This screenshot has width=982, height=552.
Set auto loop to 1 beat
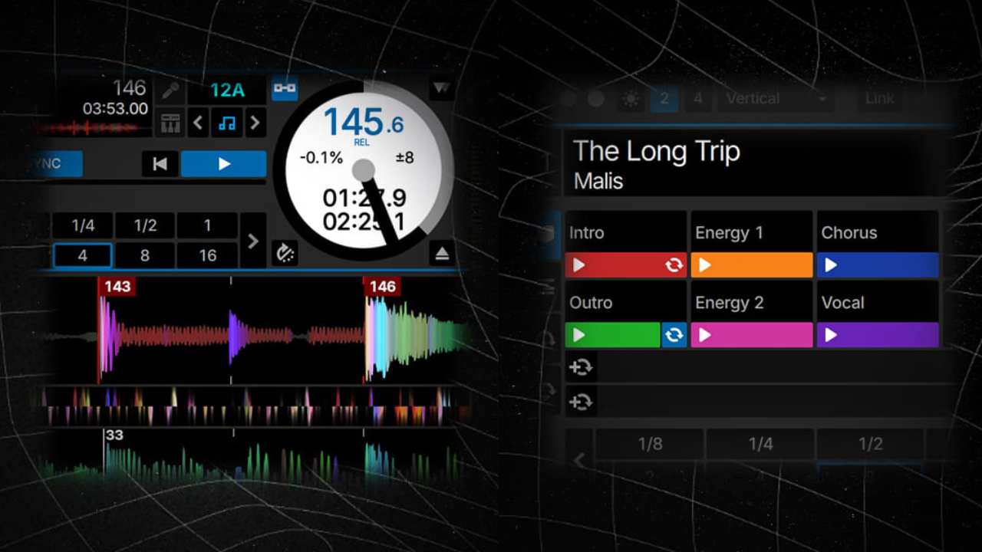(x=207, y=225)
